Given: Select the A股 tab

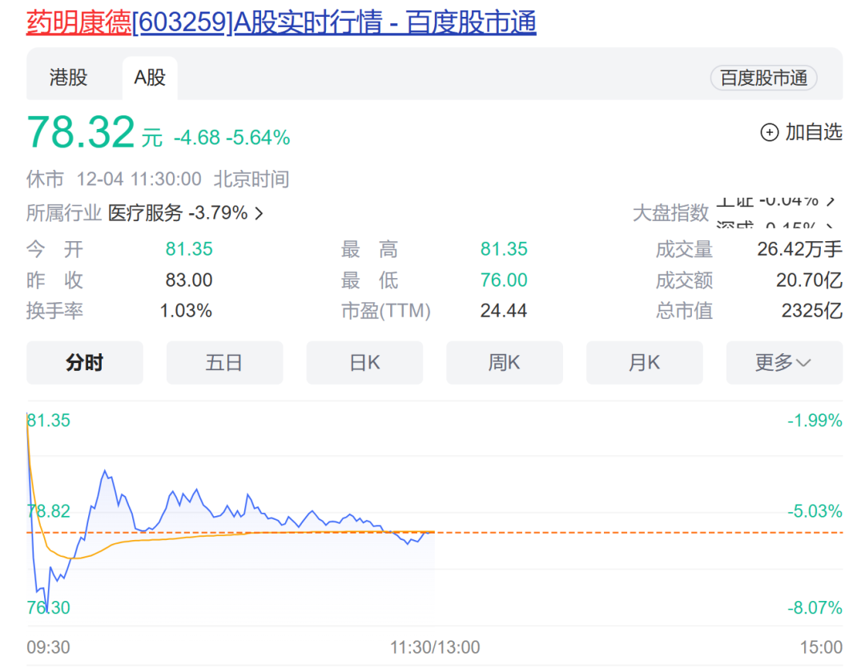Looking at the screenshot, I should pos(150,77).
